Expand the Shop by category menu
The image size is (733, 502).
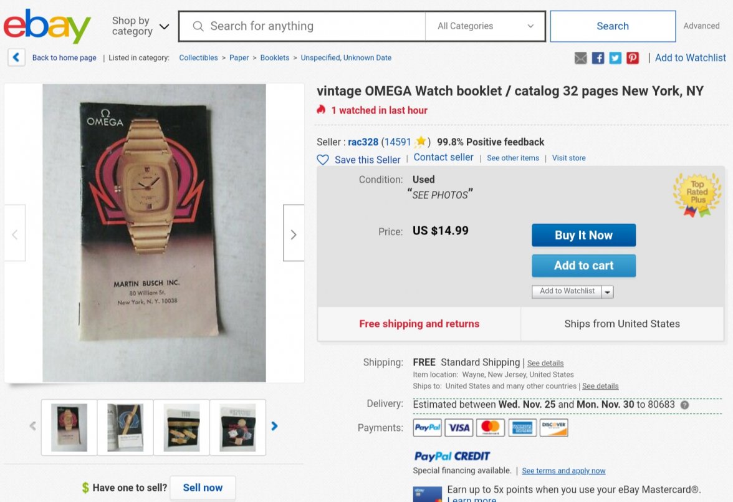140,26
